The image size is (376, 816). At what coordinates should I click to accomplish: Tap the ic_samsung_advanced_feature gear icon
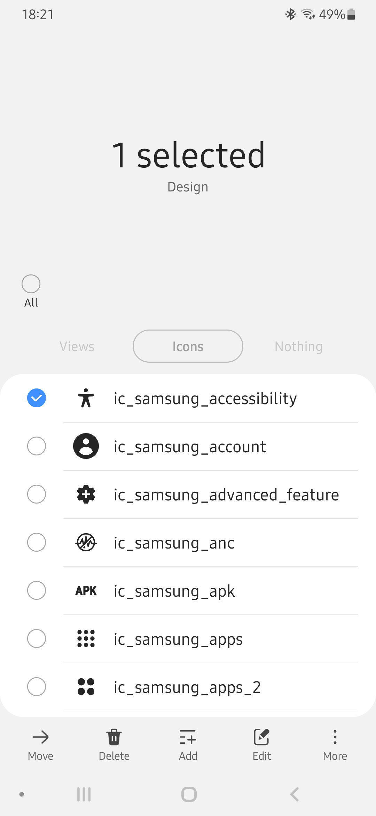coord(86,494)
